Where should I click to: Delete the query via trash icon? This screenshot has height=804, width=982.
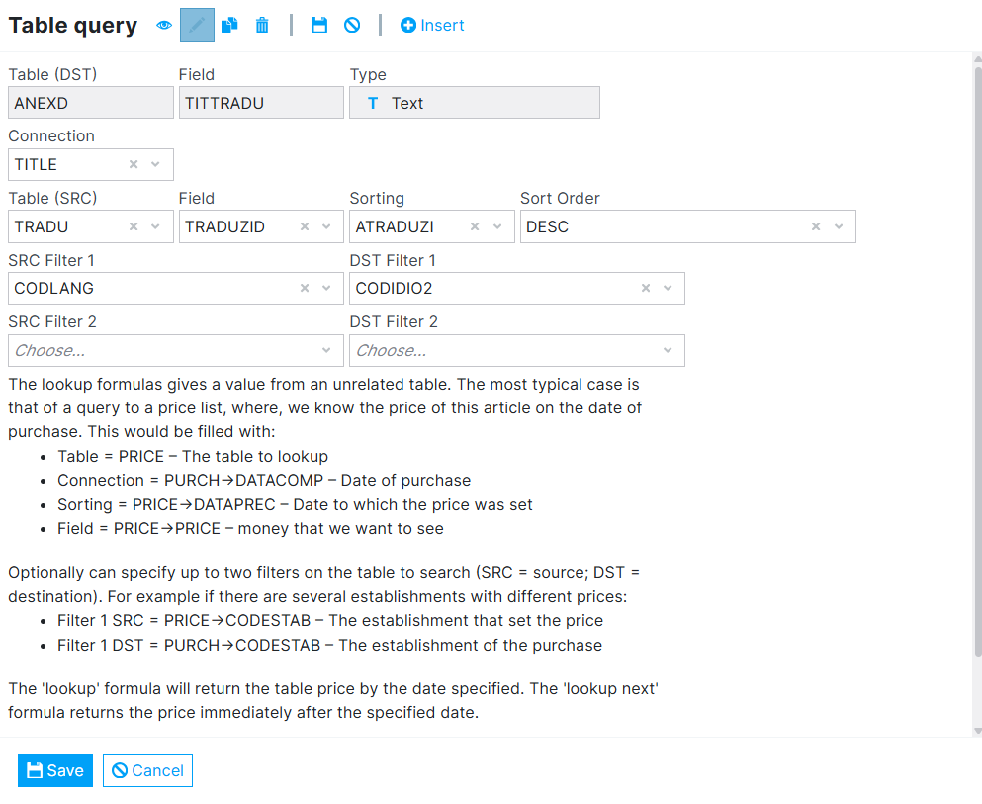[261, 25]
